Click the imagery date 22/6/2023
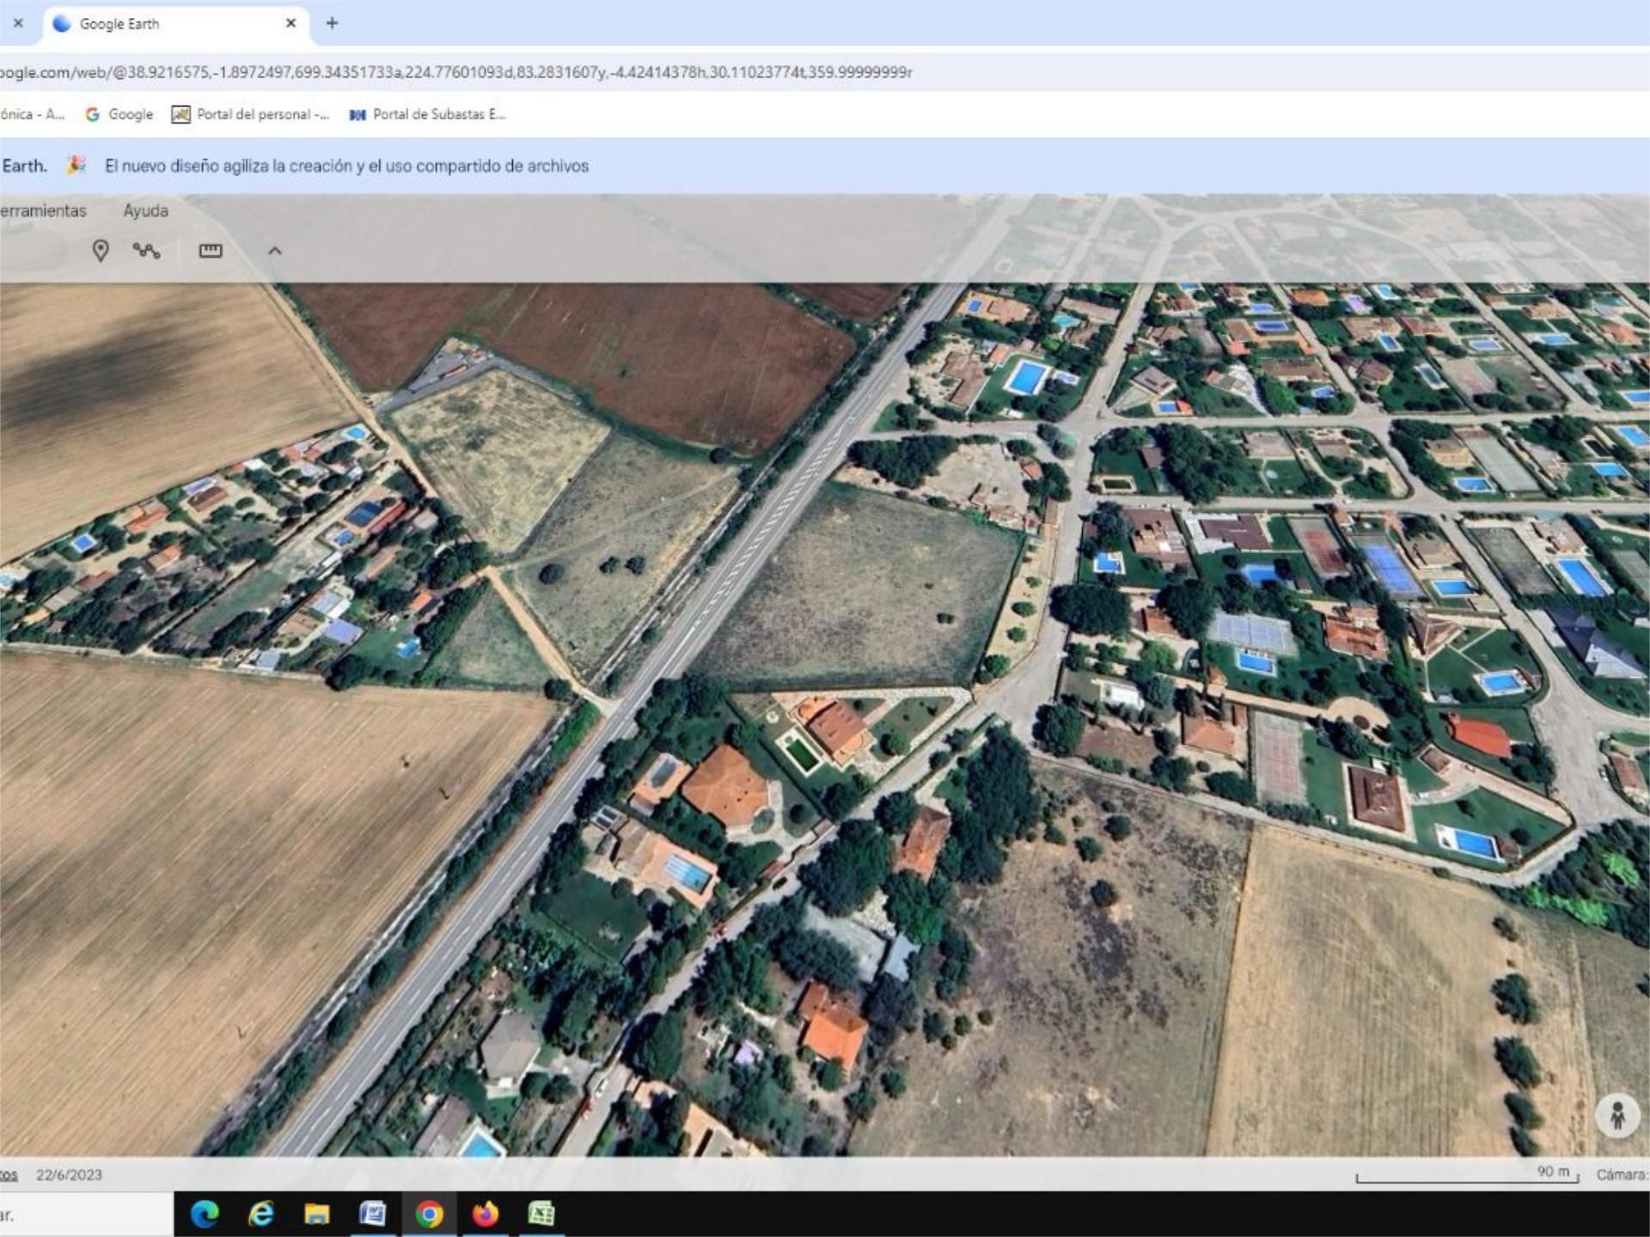1650x1237 pixels. [x=69, y=1174]
